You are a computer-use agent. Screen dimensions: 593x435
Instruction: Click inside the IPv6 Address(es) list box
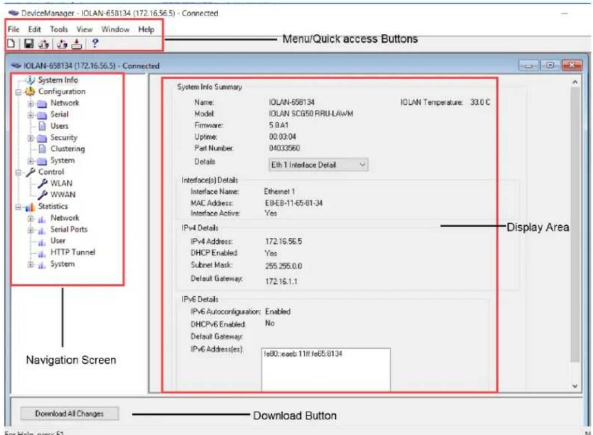326,370
